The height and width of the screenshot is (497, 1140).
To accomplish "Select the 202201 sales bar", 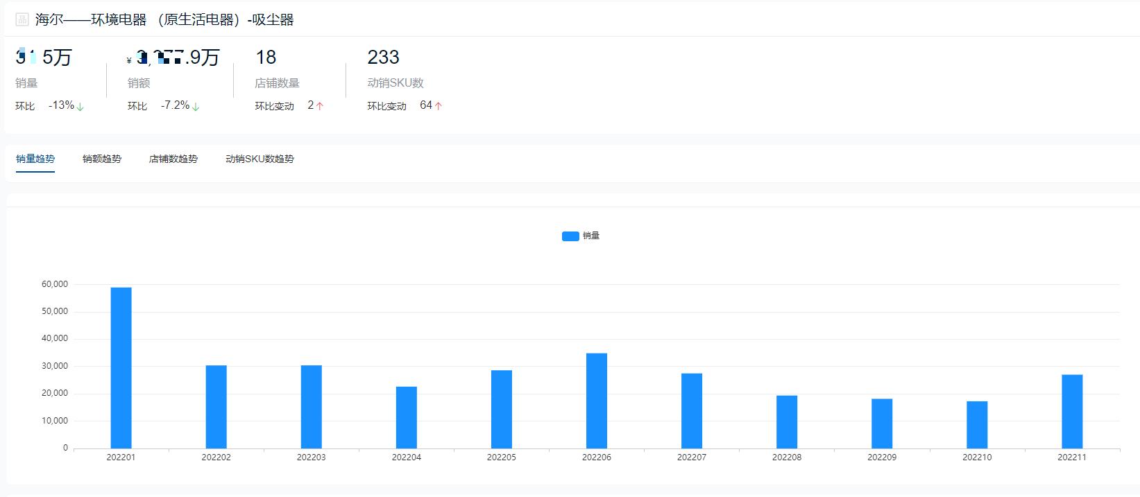I will 121,368.
